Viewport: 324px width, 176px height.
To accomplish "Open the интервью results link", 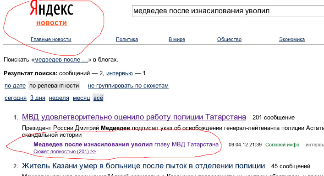I will (x=120, y=73).
